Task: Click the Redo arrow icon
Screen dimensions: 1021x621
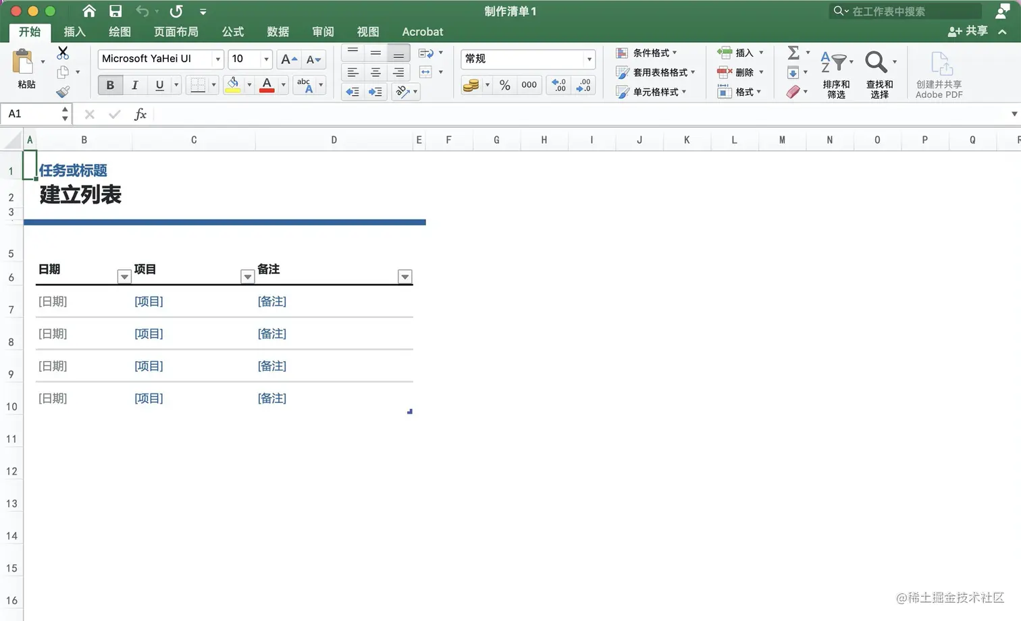Action: click(x=176, y=11)
